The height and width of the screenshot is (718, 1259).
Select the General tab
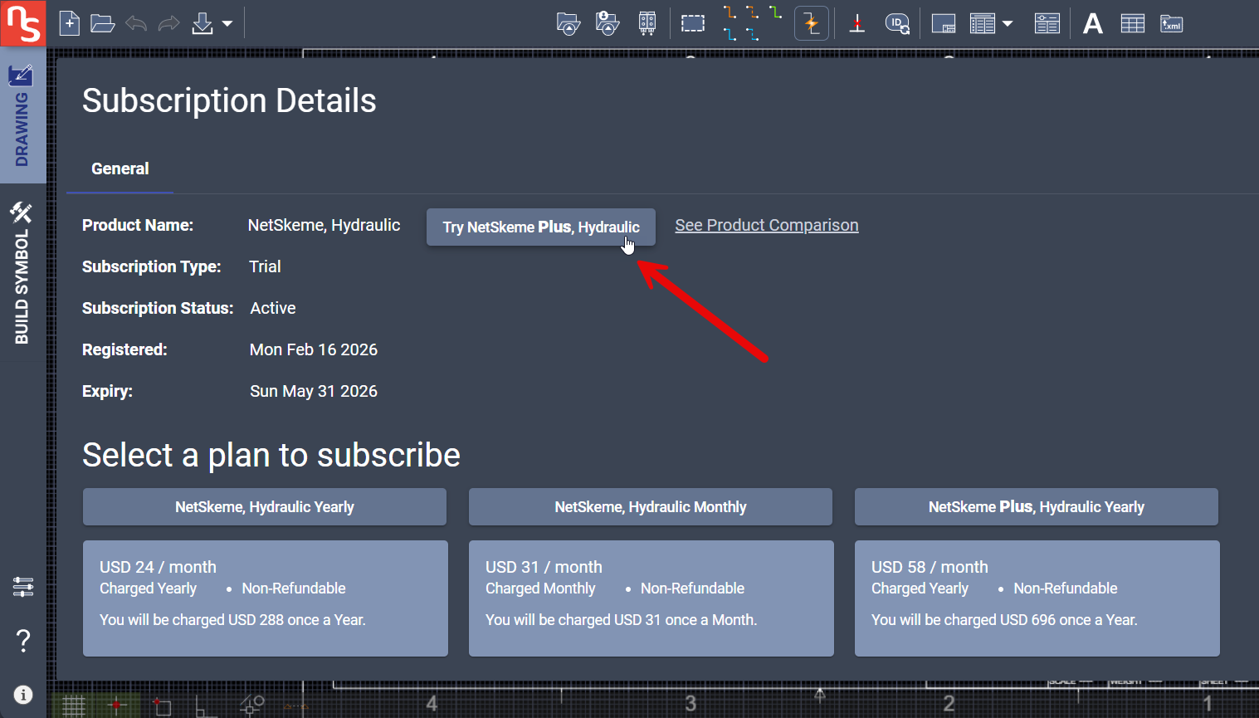point(120,169)
